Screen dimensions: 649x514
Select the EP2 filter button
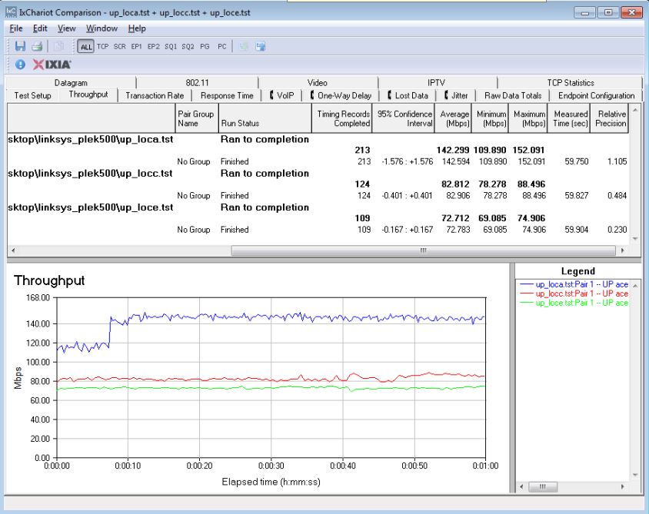tap(153, 47)
